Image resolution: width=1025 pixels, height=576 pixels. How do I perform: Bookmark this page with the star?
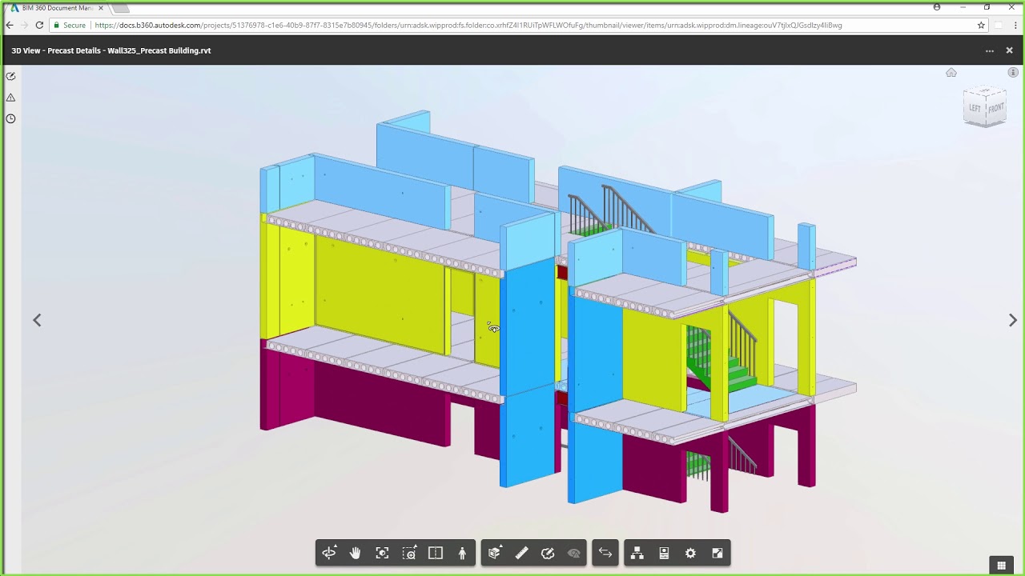[x=981, y=25]
